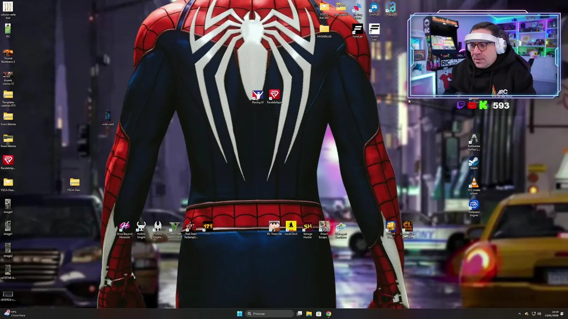Select the Kapps shortcut
Screen dimensions: 568x319
[x=390, y=9]
